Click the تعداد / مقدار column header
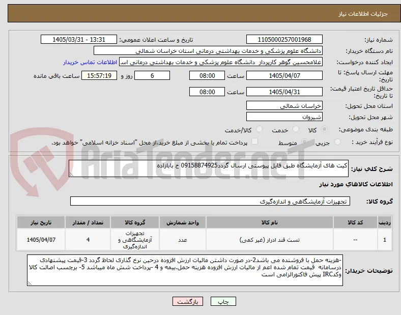 click(x=88, y=222)
